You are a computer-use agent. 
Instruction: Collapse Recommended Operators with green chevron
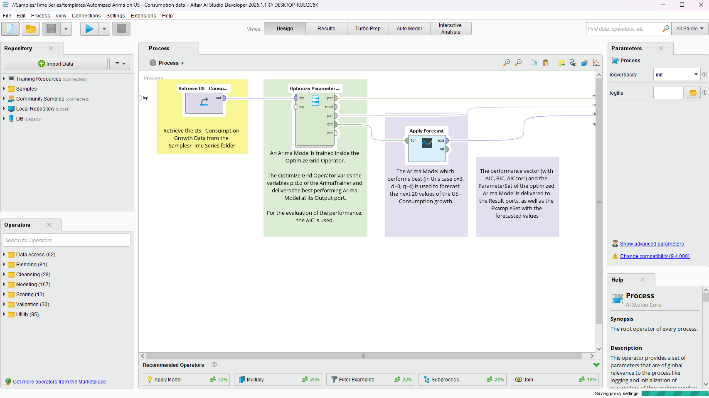[596, 365]
